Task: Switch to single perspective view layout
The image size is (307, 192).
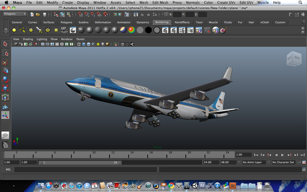Action: [x=5, y=135]
